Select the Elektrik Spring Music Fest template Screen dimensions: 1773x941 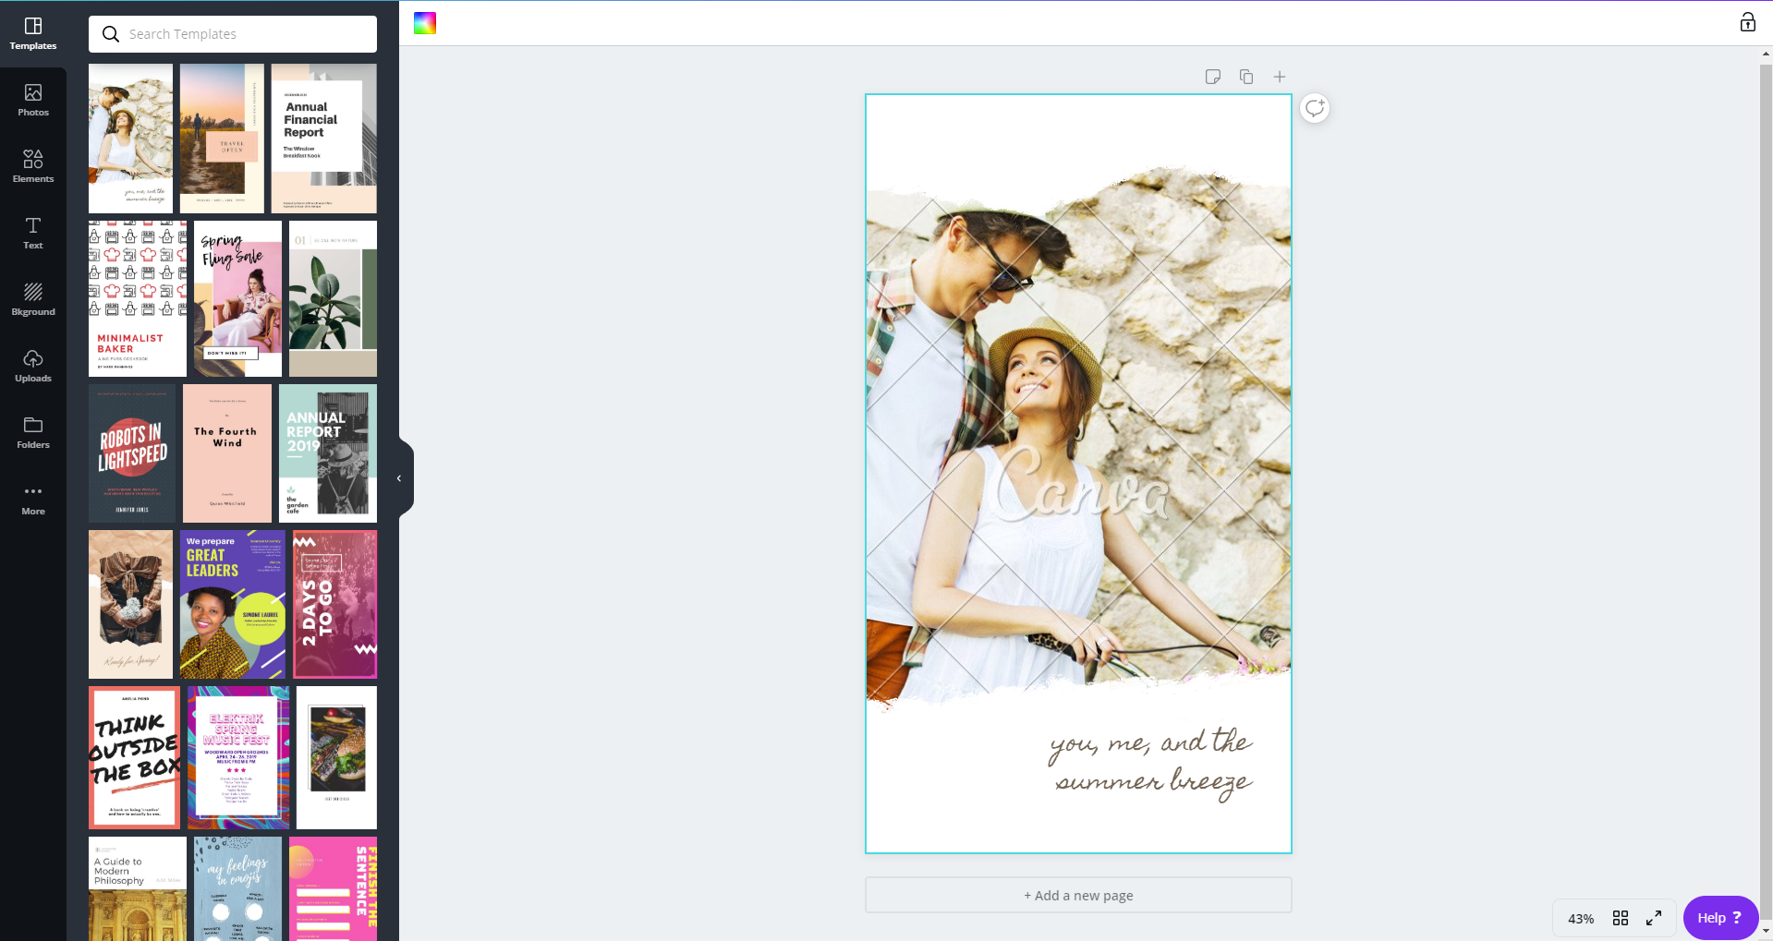coord(238,757)
